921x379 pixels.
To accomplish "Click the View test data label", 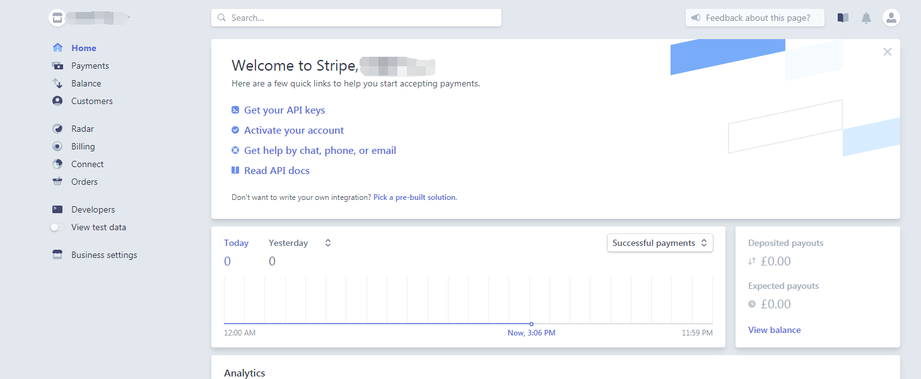I will point(98,227).
